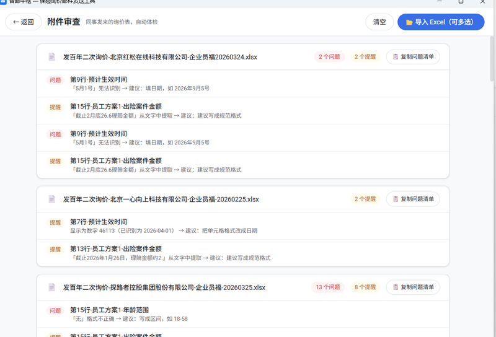Click the 2个提醒 badge on 红松 file

click(365, 57)
